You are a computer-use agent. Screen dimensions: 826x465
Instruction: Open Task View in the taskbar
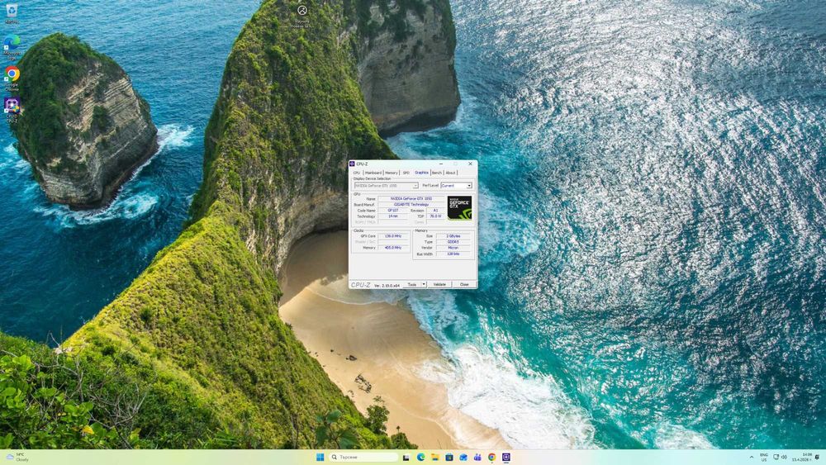pos(406,457)
